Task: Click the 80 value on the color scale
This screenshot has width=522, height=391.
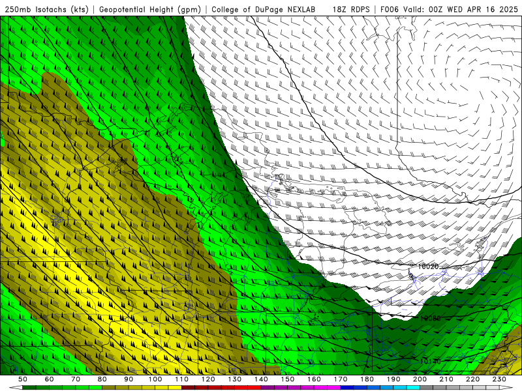Action: click(102, 379)
